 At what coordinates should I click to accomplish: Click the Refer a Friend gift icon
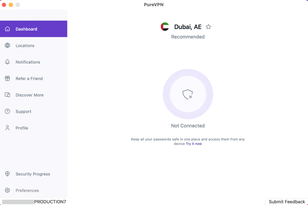(7, 78)
